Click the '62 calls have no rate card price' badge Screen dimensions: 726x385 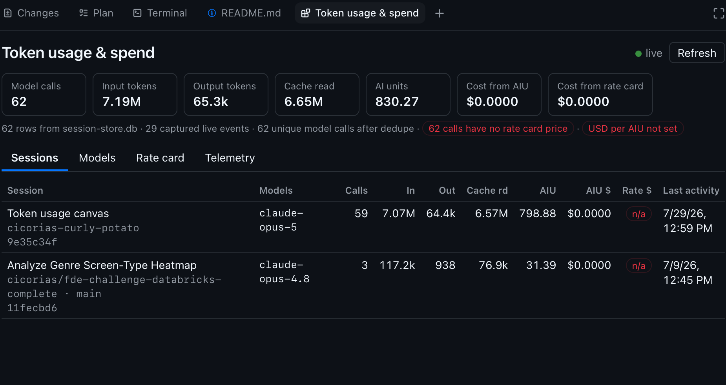tap(498, 129)
